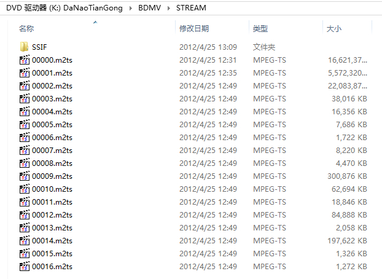Open the SSIF folder icon
Image resolution: width=382 pixels, height=279 pixels.
click(x=25, y=47)
